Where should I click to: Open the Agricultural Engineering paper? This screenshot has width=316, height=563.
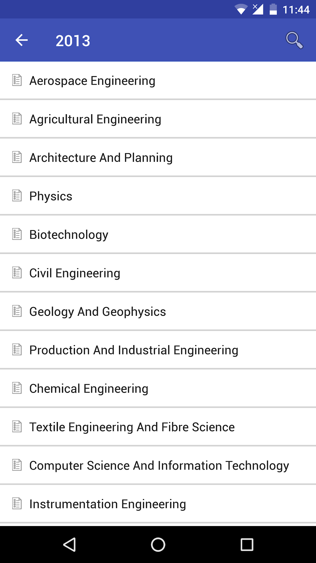tap(95, 119)
